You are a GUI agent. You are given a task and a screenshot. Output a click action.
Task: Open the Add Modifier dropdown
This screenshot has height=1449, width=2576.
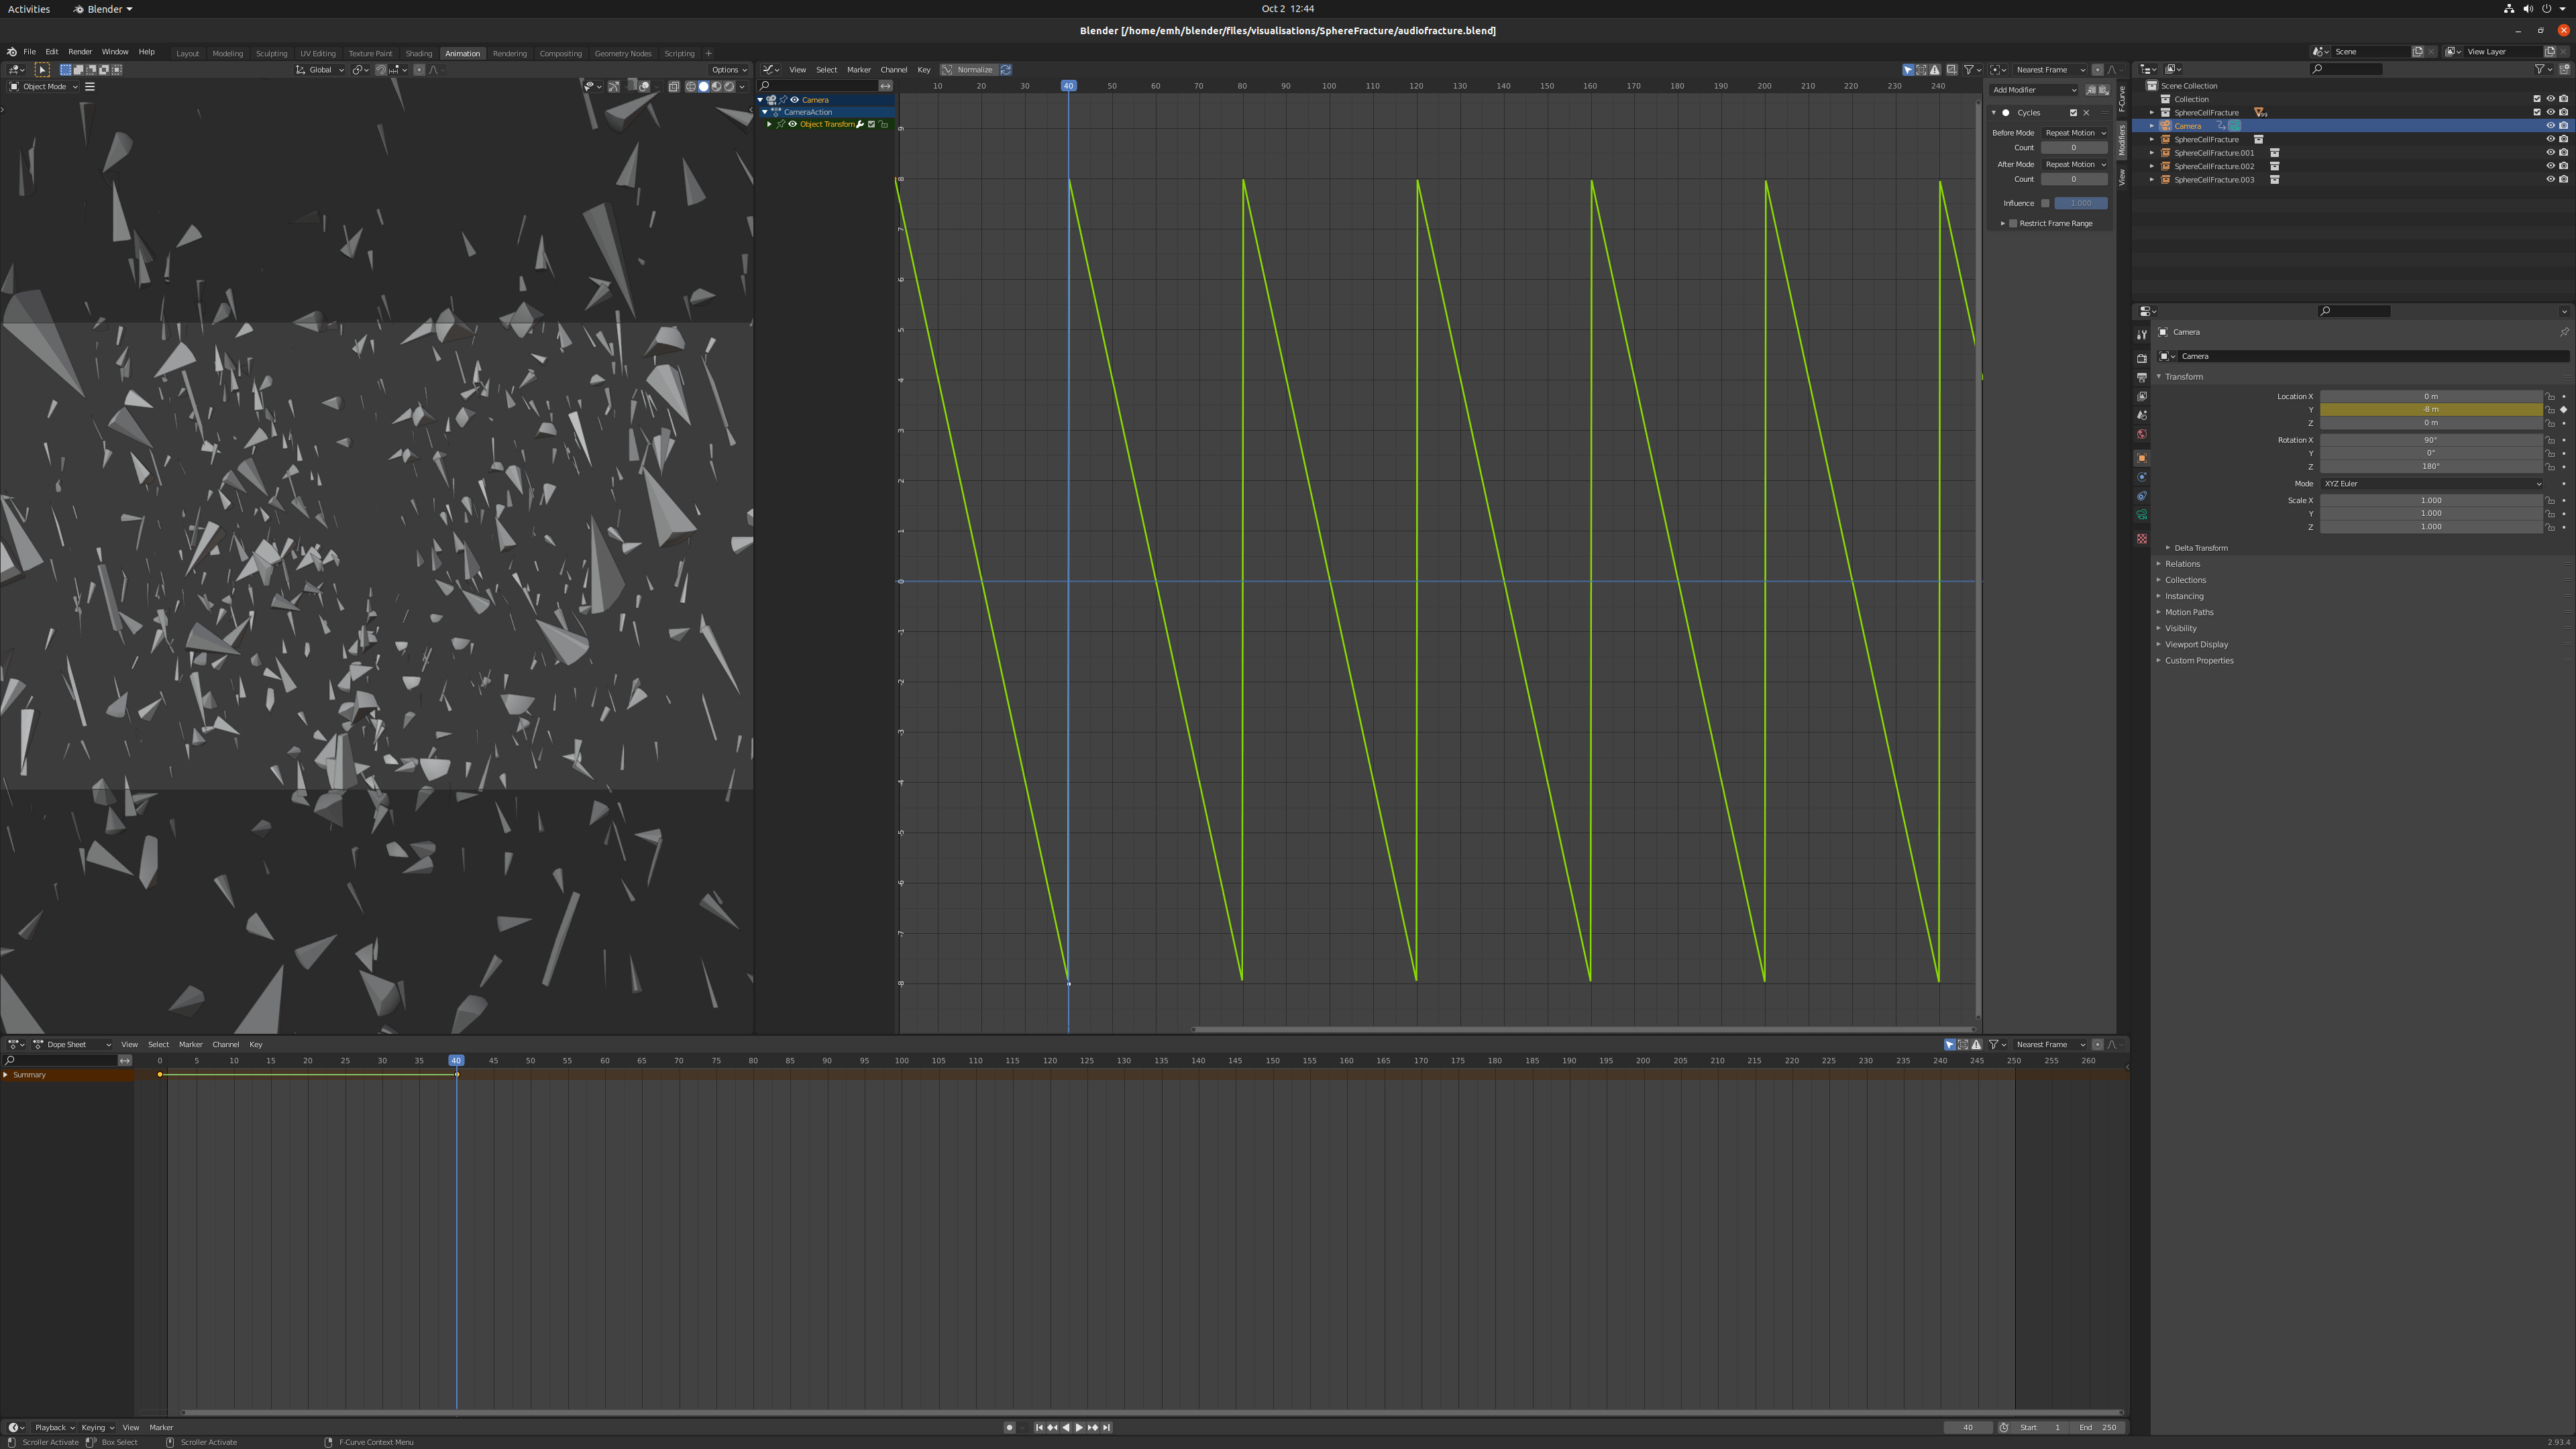(2035, 90)
